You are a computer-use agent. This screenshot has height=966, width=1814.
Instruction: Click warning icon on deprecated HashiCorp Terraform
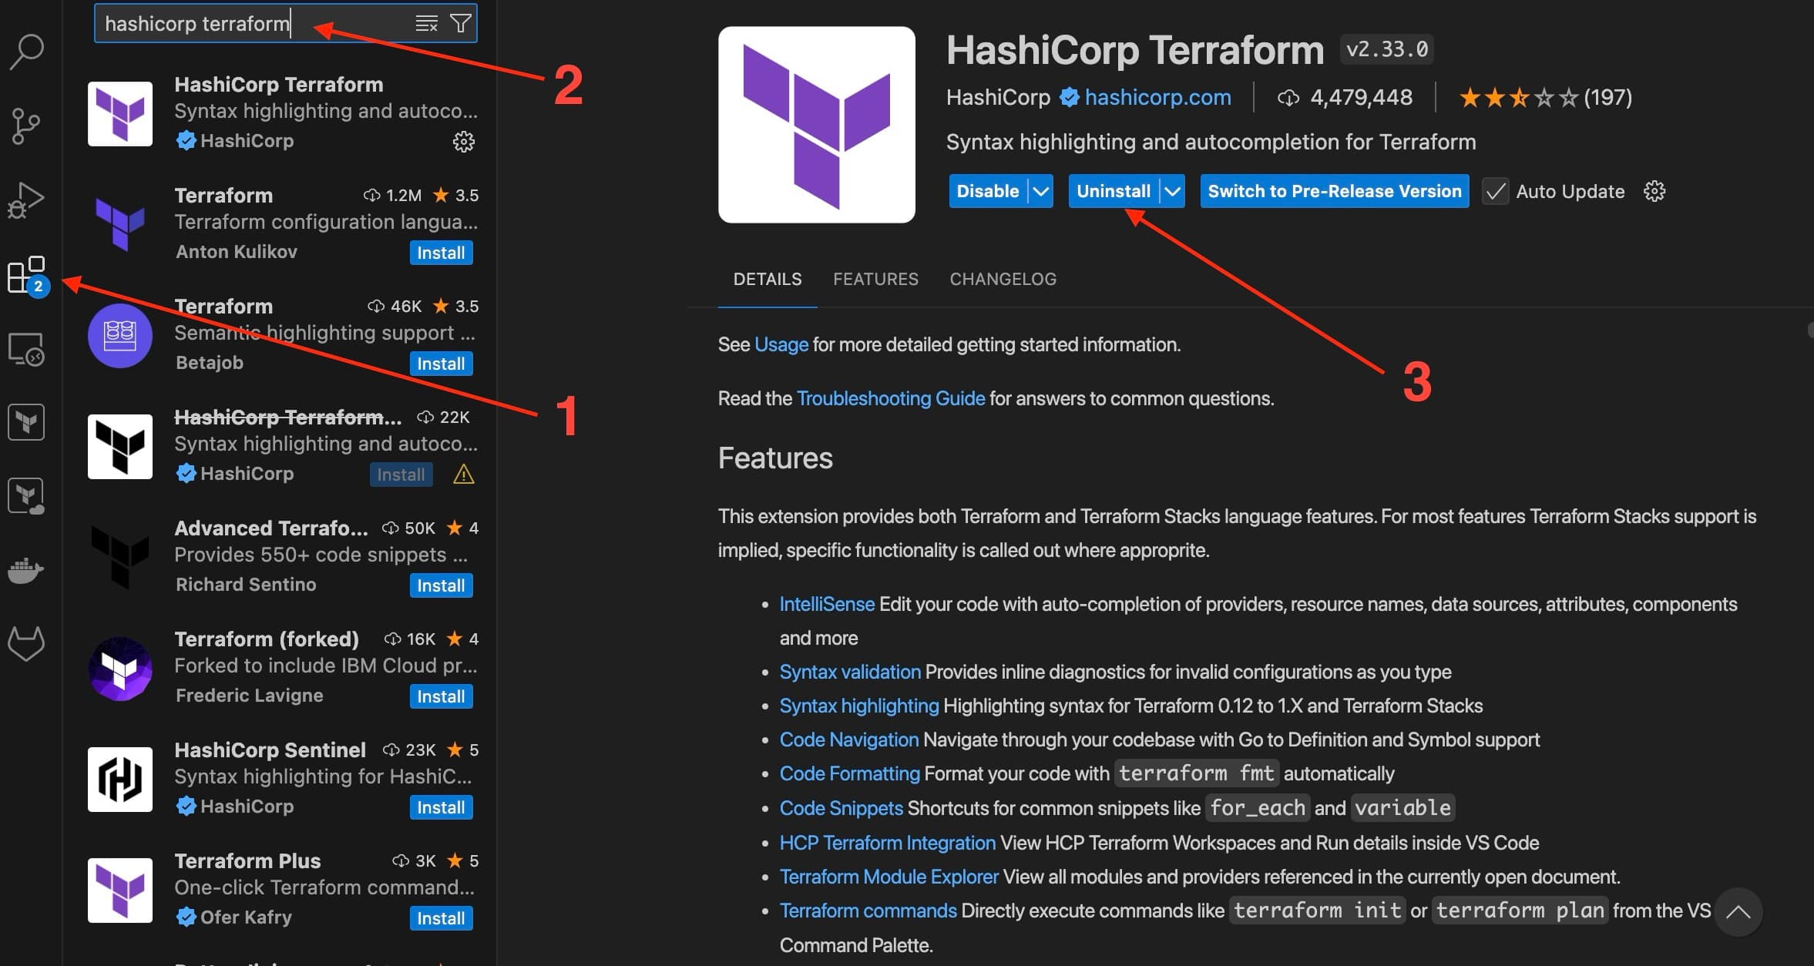(463, 475)
